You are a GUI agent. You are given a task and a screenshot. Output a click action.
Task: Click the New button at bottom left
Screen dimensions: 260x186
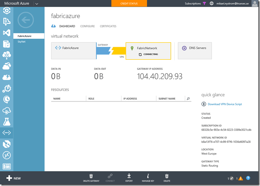13,178
